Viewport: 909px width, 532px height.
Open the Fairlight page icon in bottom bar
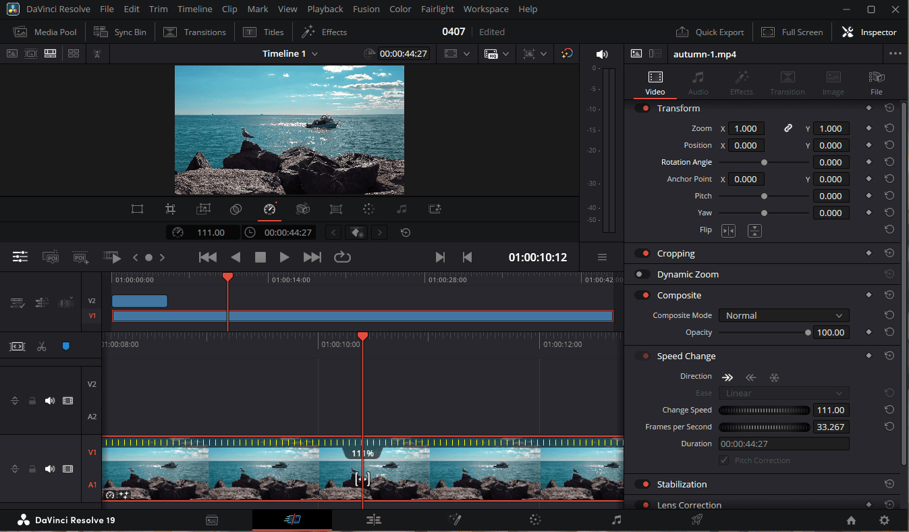click(x=616, y=520)
